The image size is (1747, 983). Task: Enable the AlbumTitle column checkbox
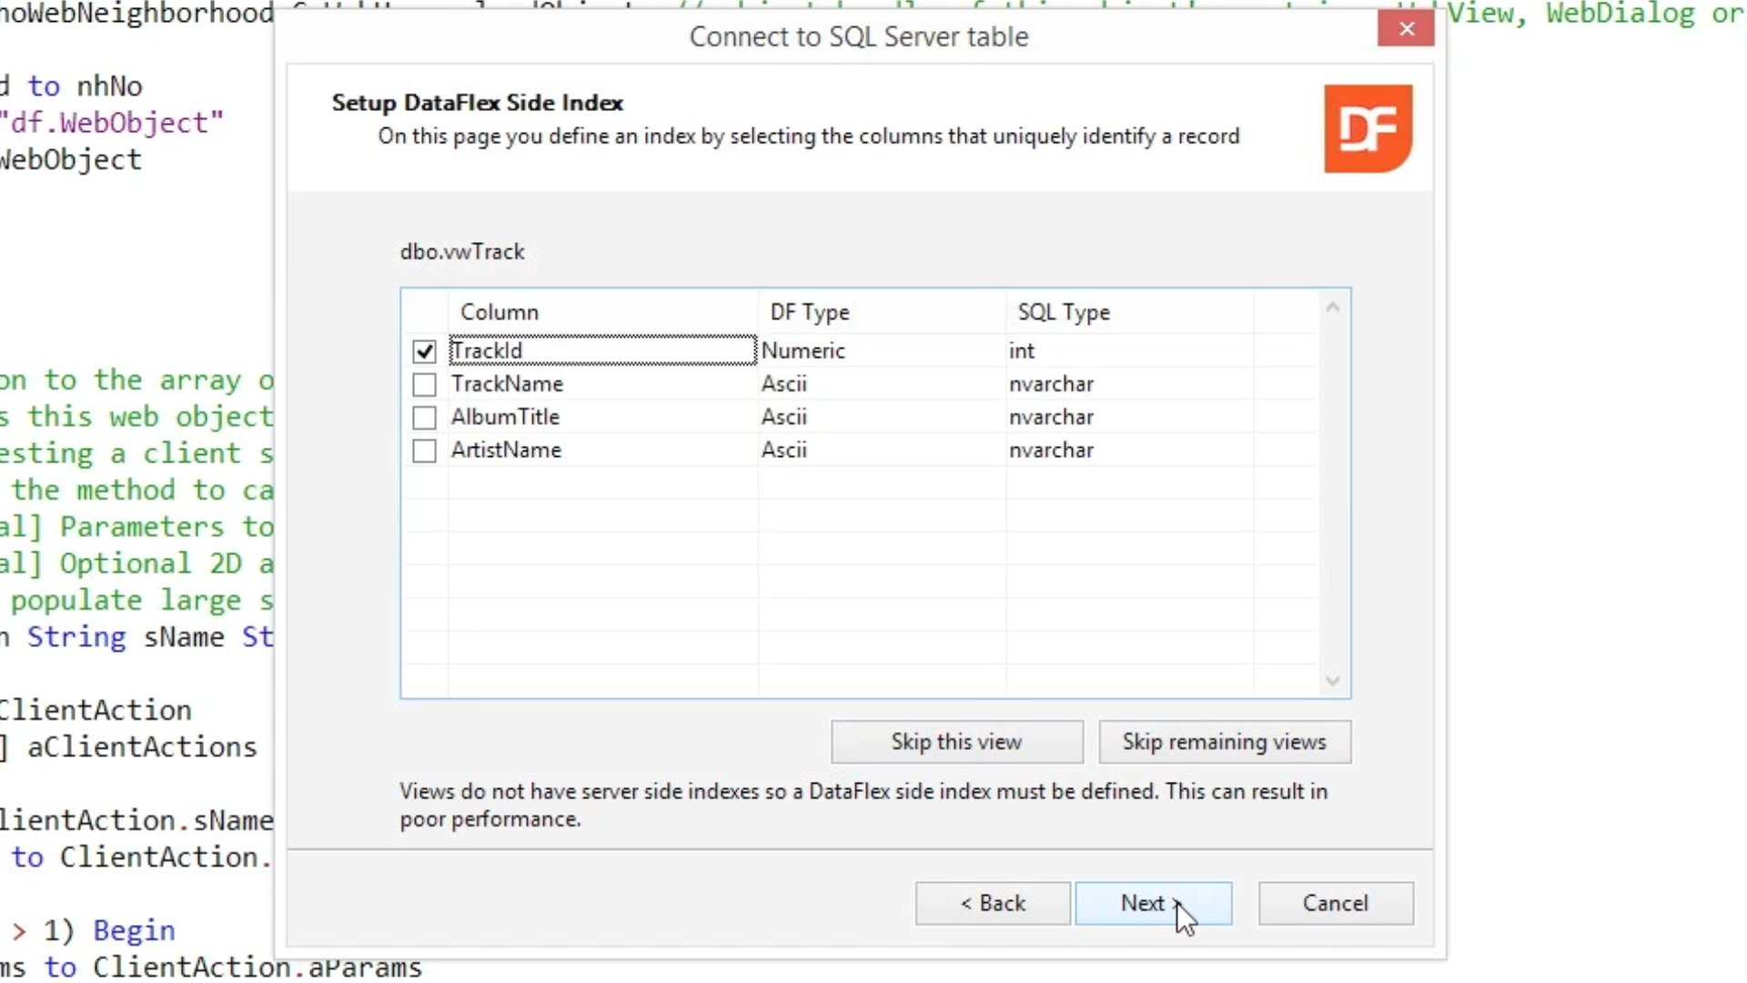point(424,417)
